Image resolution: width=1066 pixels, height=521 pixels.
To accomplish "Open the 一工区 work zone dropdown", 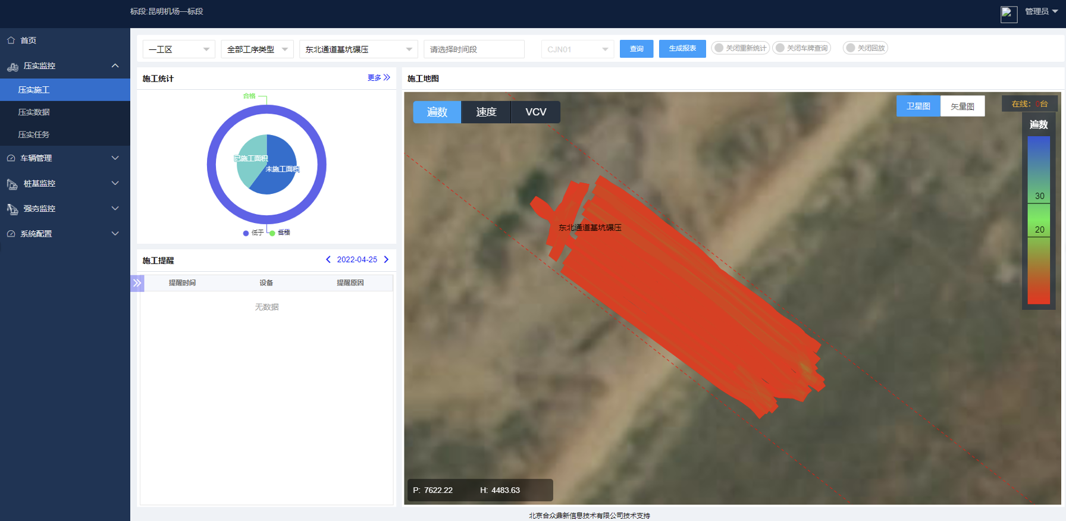I will coord(178,49).
